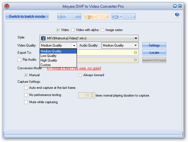Click Locate next to Export To
This screenshot has height=142, width=188.
click(x=154, y=53)
